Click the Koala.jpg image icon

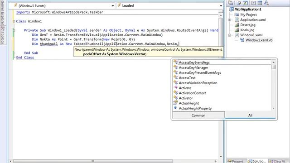237,30
